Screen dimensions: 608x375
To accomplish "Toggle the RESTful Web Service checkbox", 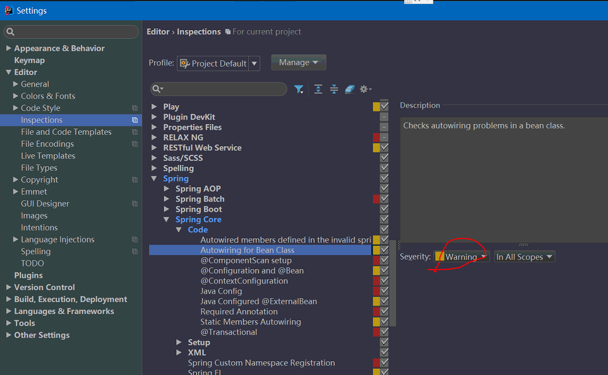I will [384, 147].
